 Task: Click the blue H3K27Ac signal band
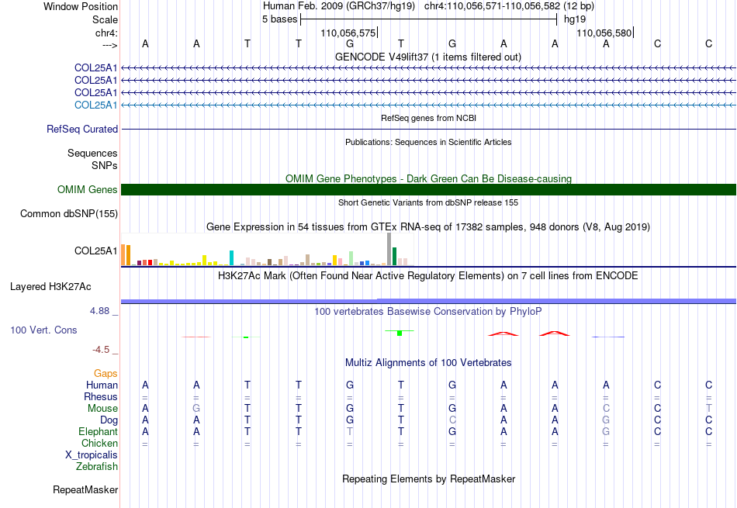click(x=428, y=301)
